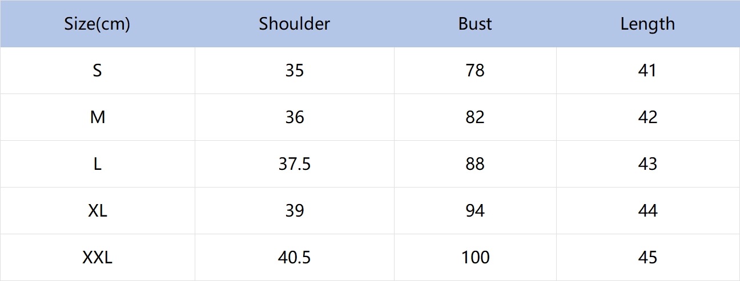Select the Bust column header
Image resolution: width=740 pixels, height=281 pixels.
[475, 24]
